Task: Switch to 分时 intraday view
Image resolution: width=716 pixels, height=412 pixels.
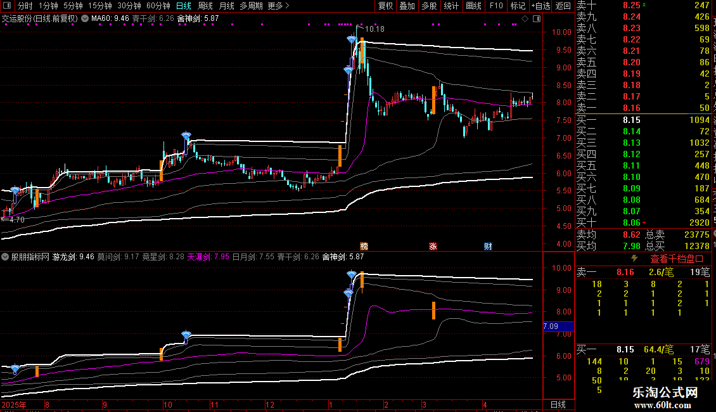Action: pos(25,6)
